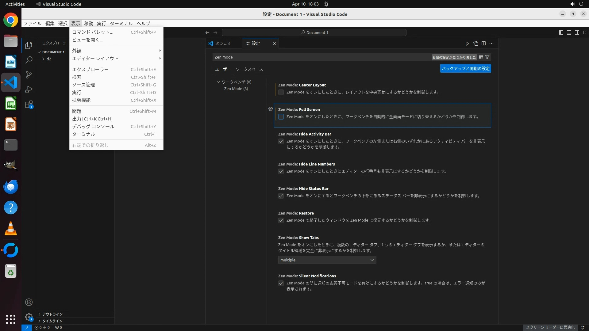Click the バックアップと同期の設定 button
Screen dimensions: 589x331
click(465, 69)
